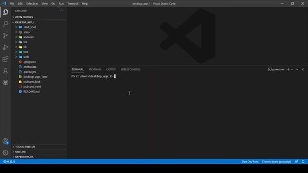Open the Extensions view
Viewport: 308px width, 173px height.
[5, 59]
